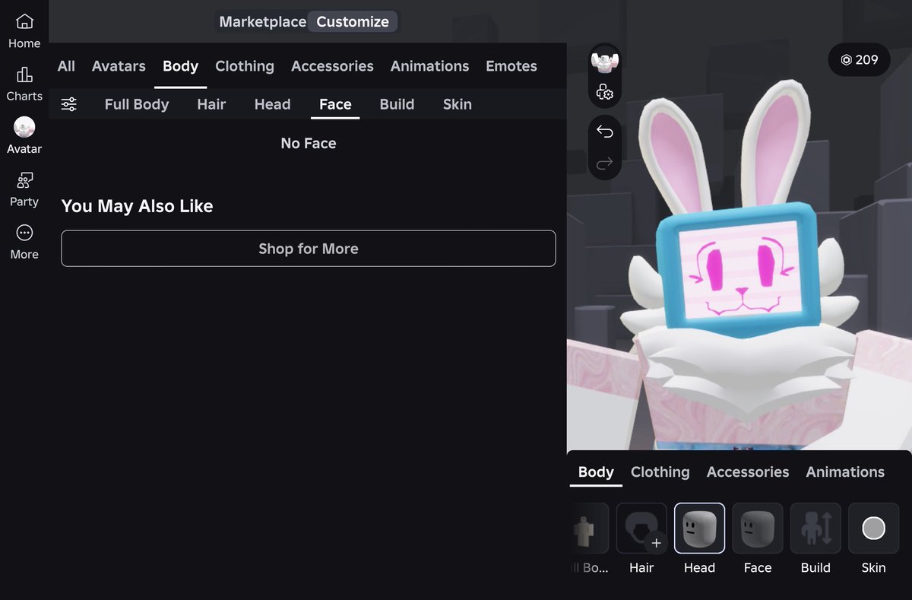
Task: Select the Hair subtab
Action: pos(211,104)
